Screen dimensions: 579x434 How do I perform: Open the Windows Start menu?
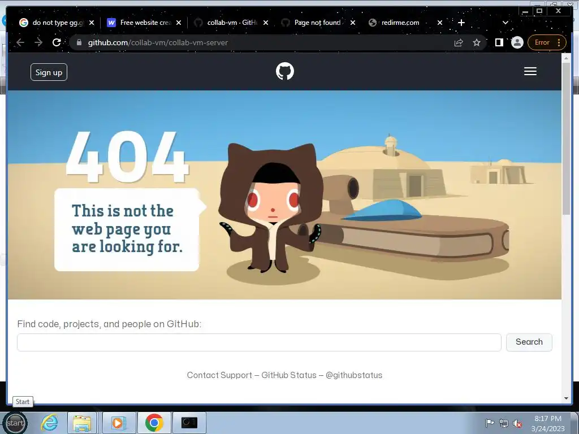15,423
